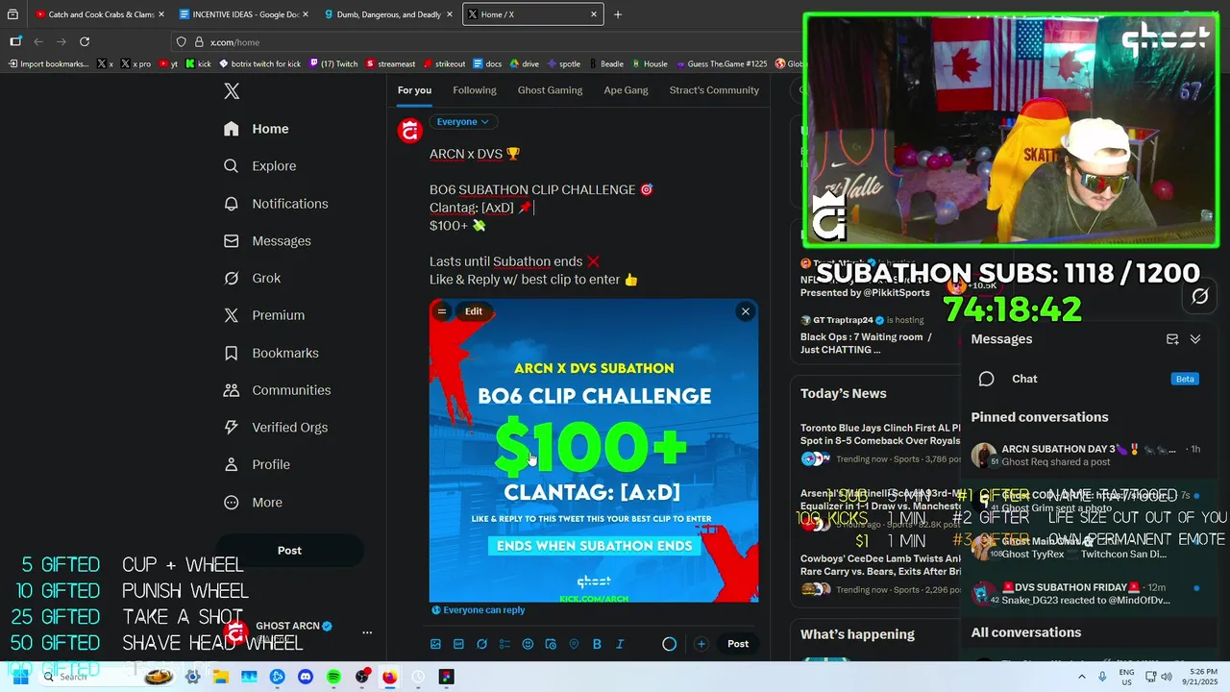Add a poll to the post
Screen dimensions: 1230x692
coord(504,644)
